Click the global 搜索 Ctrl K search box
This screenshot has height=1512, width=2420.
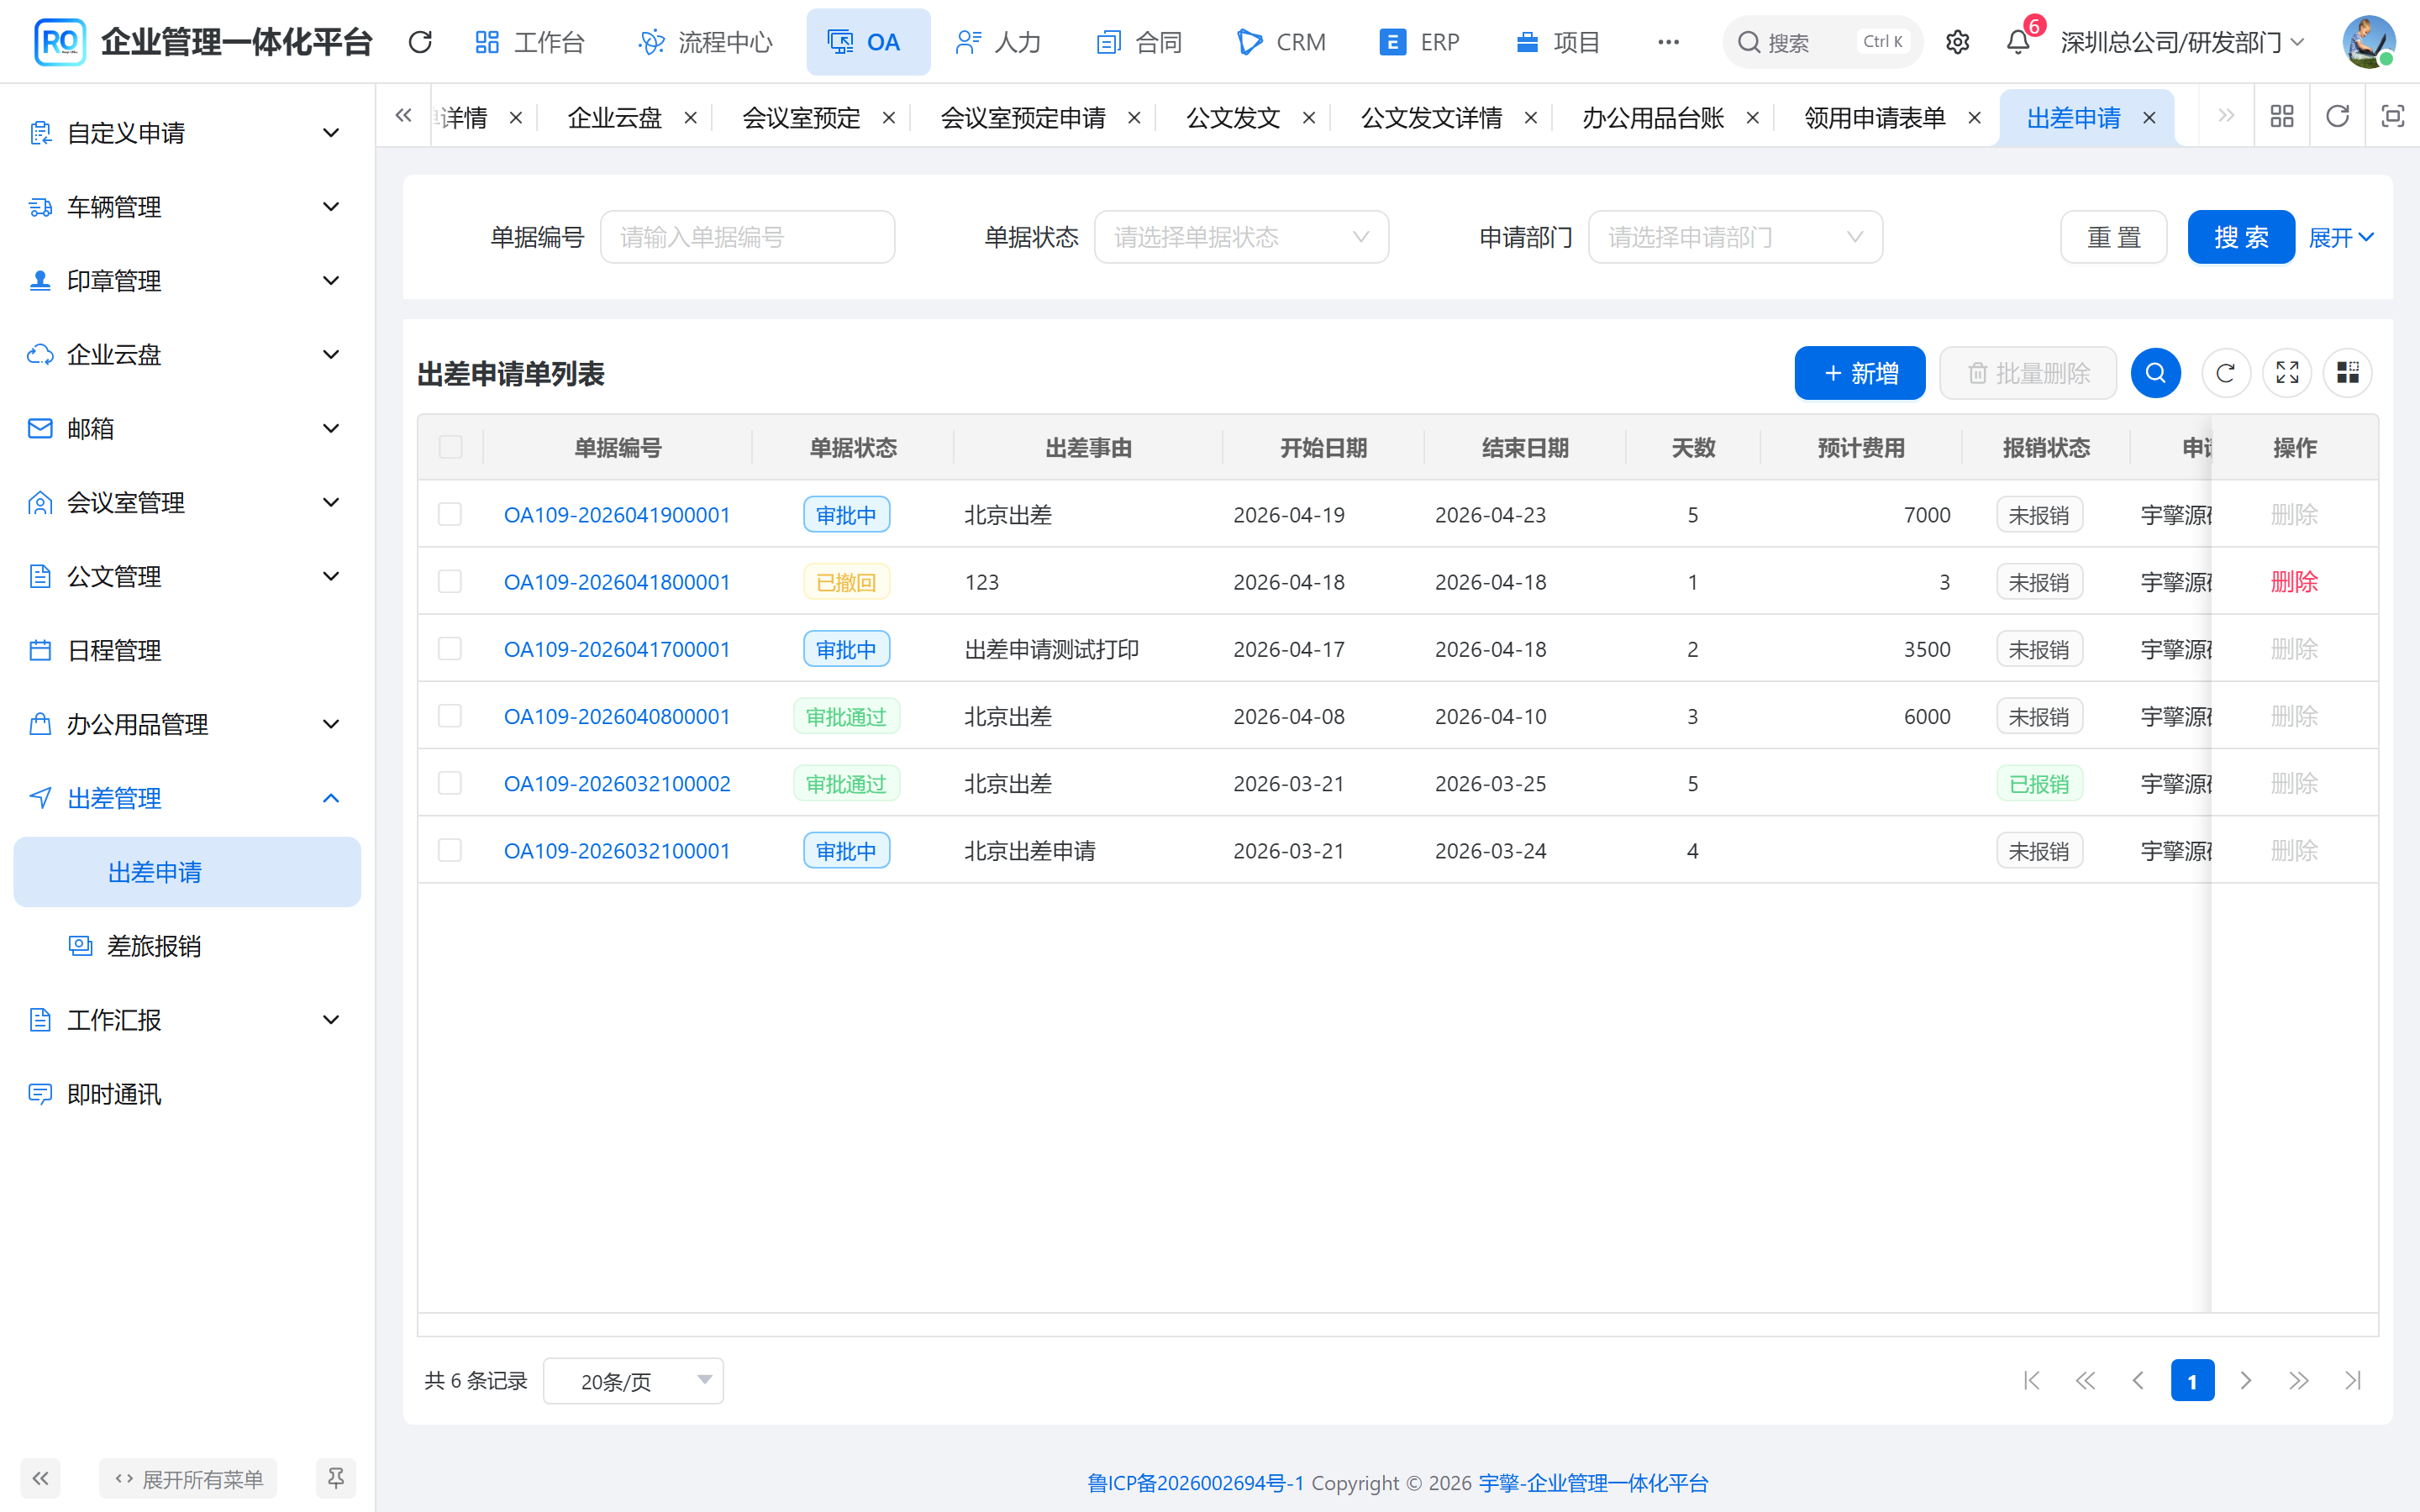1822,42
